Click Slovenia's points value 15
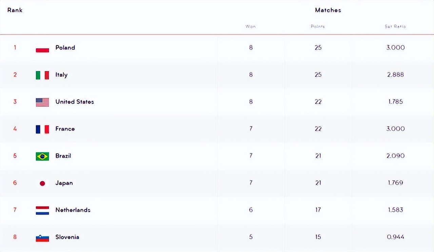The image size is (434, 252). pyautogui.click(x=318, y=237)
